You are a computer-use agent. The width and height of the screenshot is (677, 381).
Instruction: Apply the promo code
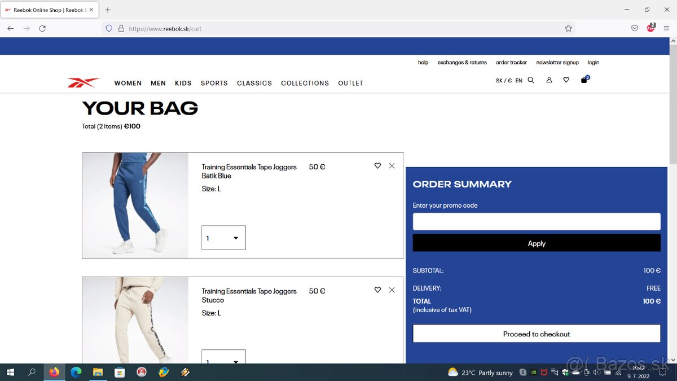point(537,243)
